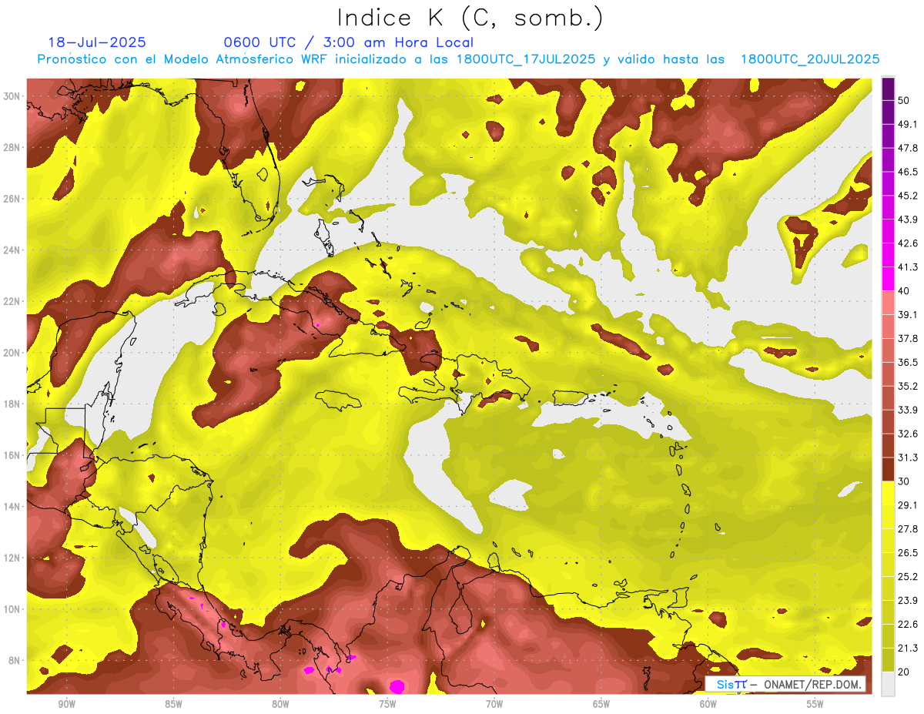This screenshot has width=924, height=714.
Task: Click the 'ONAMET/REP.DOM.' credit label
Action: [815, 684]
